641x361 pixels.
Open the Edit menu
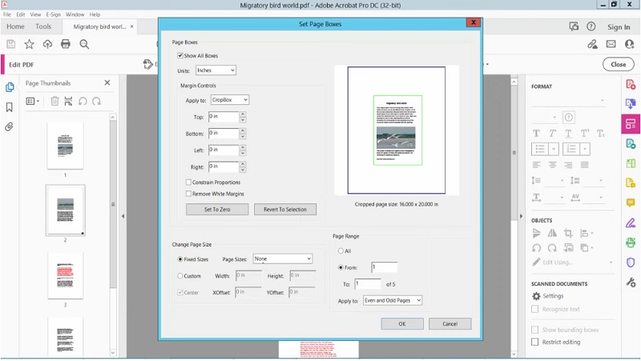coord(21,14)
